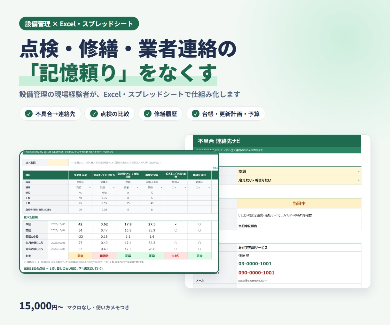
Task: Click the ×あり judgment cell
Action: coord(175,256)
